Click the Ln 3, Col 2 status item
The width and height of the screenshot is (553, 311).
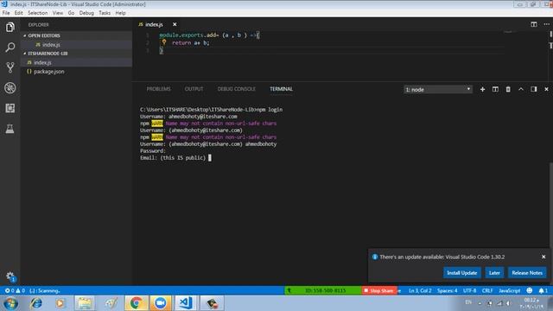[x=420, y=290]
